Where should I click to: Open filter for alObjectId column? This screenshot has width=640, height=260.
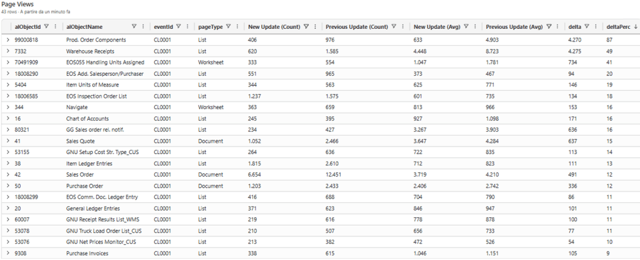(x=48, y=26)
